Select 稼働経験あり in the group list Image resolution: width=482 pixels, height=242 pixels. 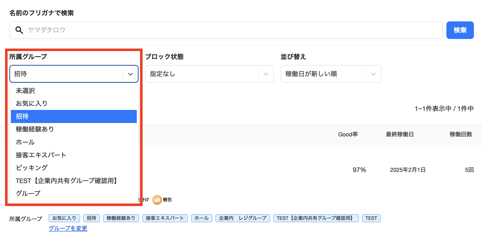pos(74,129)
